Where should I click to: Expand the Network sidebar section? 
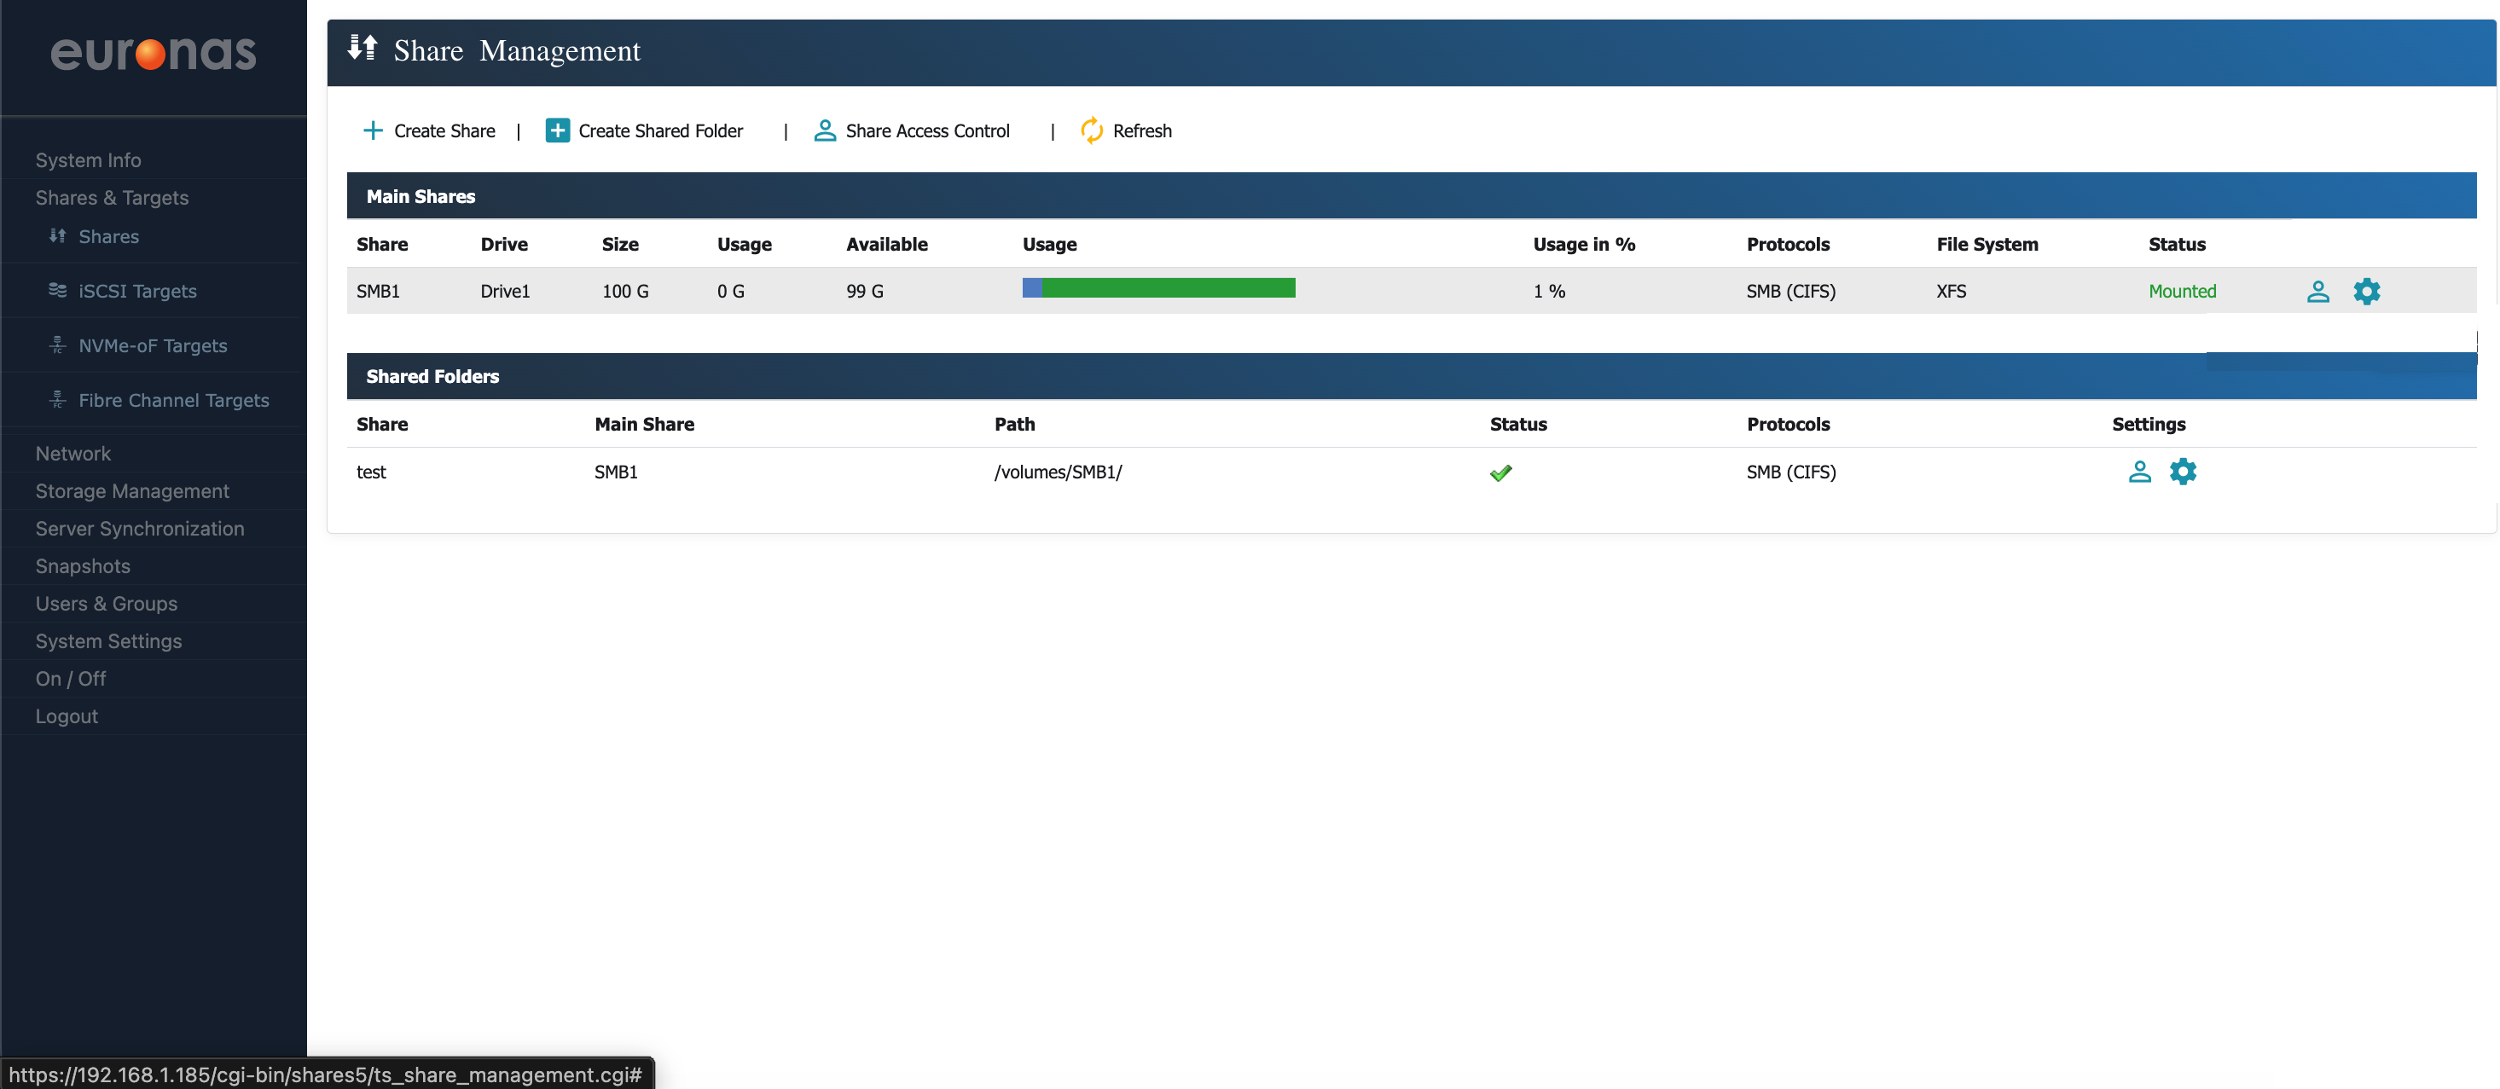[73, 454]
